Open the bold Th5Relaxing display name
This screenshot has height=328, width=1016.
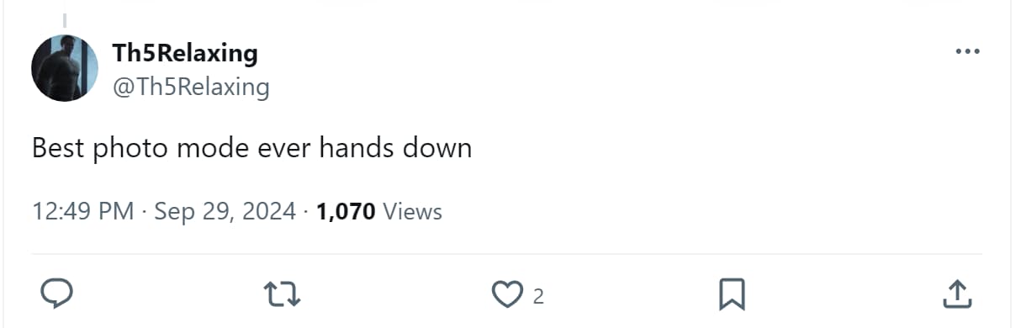click(x=185, y=53)
